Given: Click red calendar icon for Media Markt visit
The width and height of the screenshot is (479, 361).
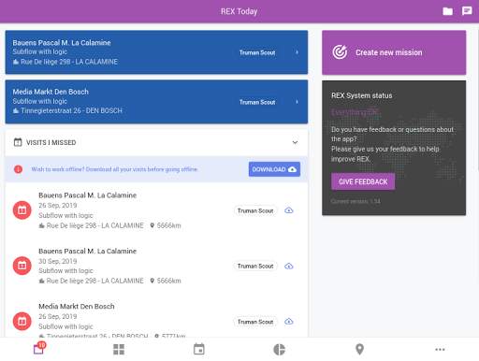Looking at the screenshot, I should click(22, 321).
